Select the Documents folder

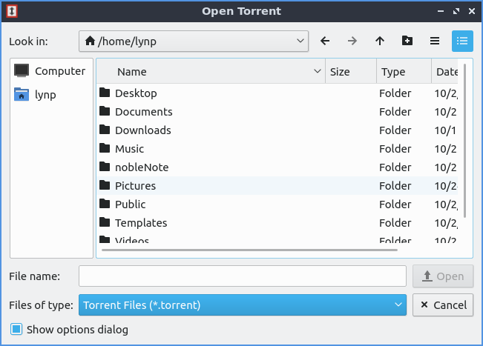pyautogui.click(x=143, y=112)
